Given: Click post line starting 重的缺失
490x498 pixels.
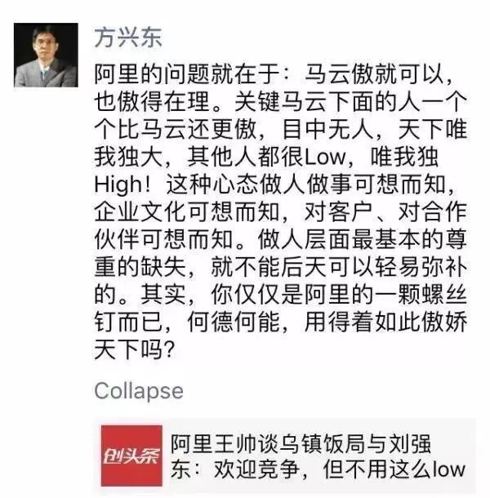Looking at the screenshot, I should (281, 268).
